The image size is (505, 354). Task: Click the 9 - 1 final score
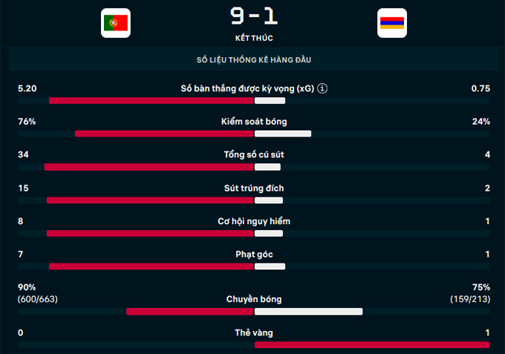[253, 16]
